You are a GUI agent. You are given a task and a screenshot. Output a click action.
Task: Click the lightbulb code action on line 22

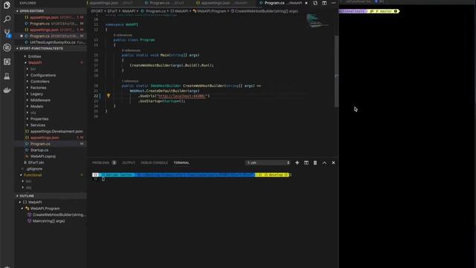point(109,96)
